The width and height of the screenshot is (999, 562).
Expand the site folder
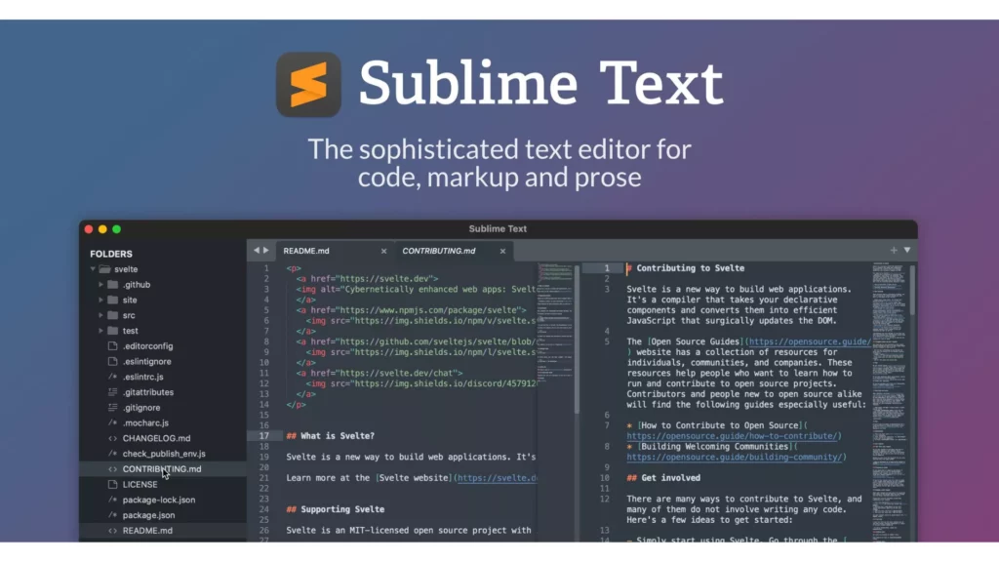[x=100, y=301]
